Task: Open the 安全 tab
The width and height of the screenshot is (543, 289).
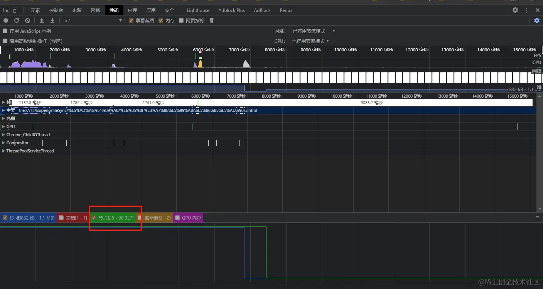Action: tap(169, 10)
